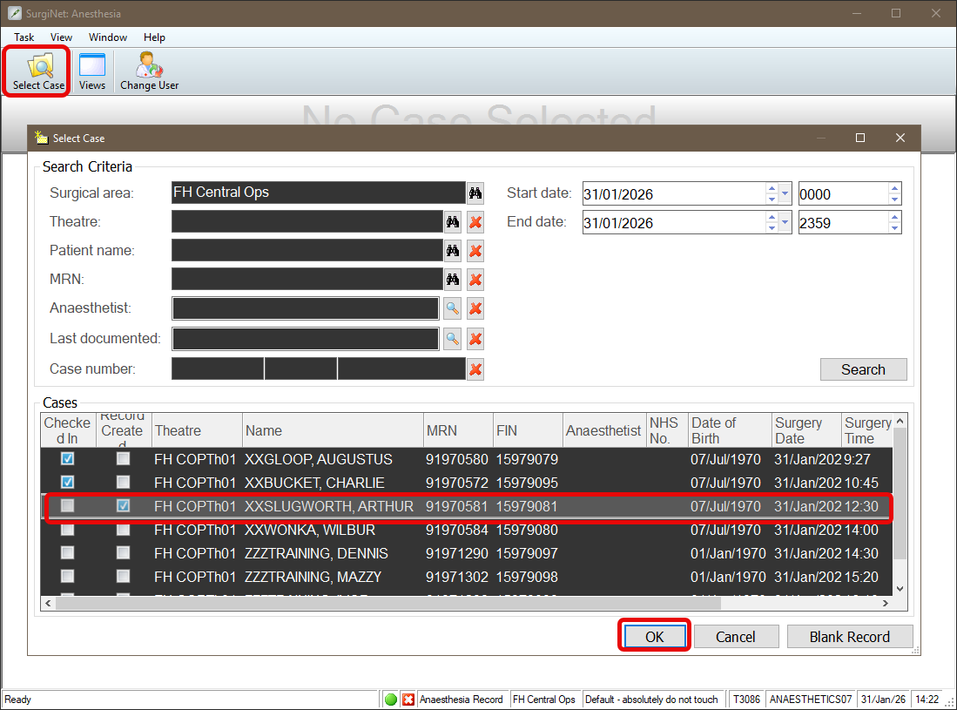The height and width of the screenshot is (710, 957).
Task: Increase the Start time 0000 spinner
Action: pos(894,188)
